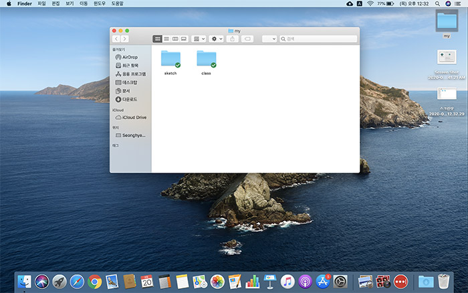This screenshot has width=468, height=293.
Task: Open Podcasts from the Dock
Action: [x=306, y=282]
